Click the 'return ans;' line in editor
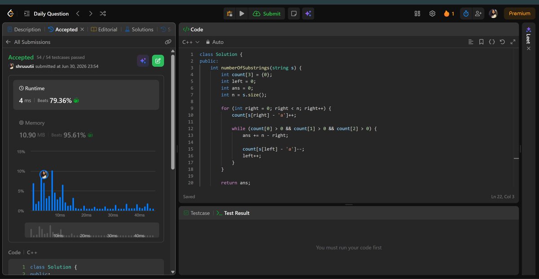This screenshot has width=539, height=279. (x=236, y=183)
